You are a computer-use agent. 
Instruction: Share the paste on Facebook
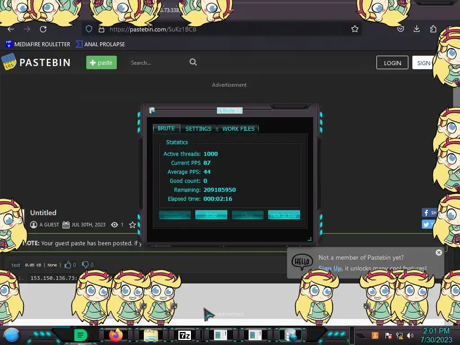[429, 212]
